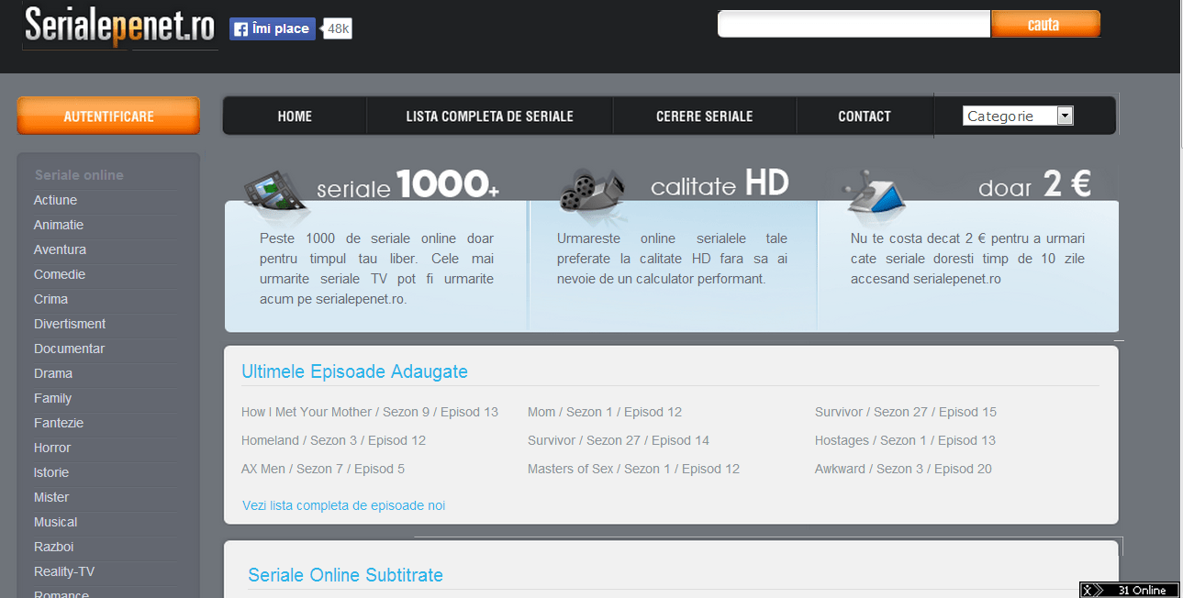The width and height of the screenshot is (1183, 598).
Task: Open AX Men Sezon 7 Episod 5
Action: pos(323,469)
